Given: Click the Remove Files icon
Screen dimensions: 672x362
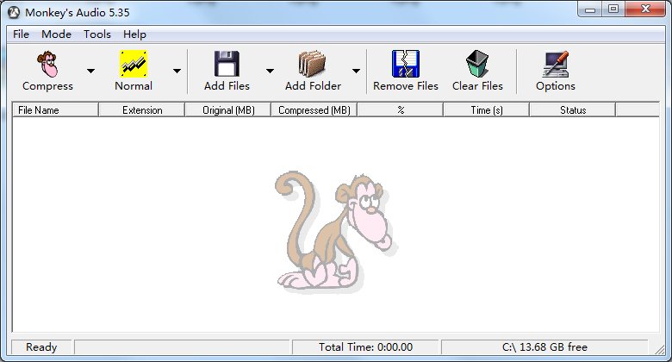Looking at the screenshot, I should point(405,64).
